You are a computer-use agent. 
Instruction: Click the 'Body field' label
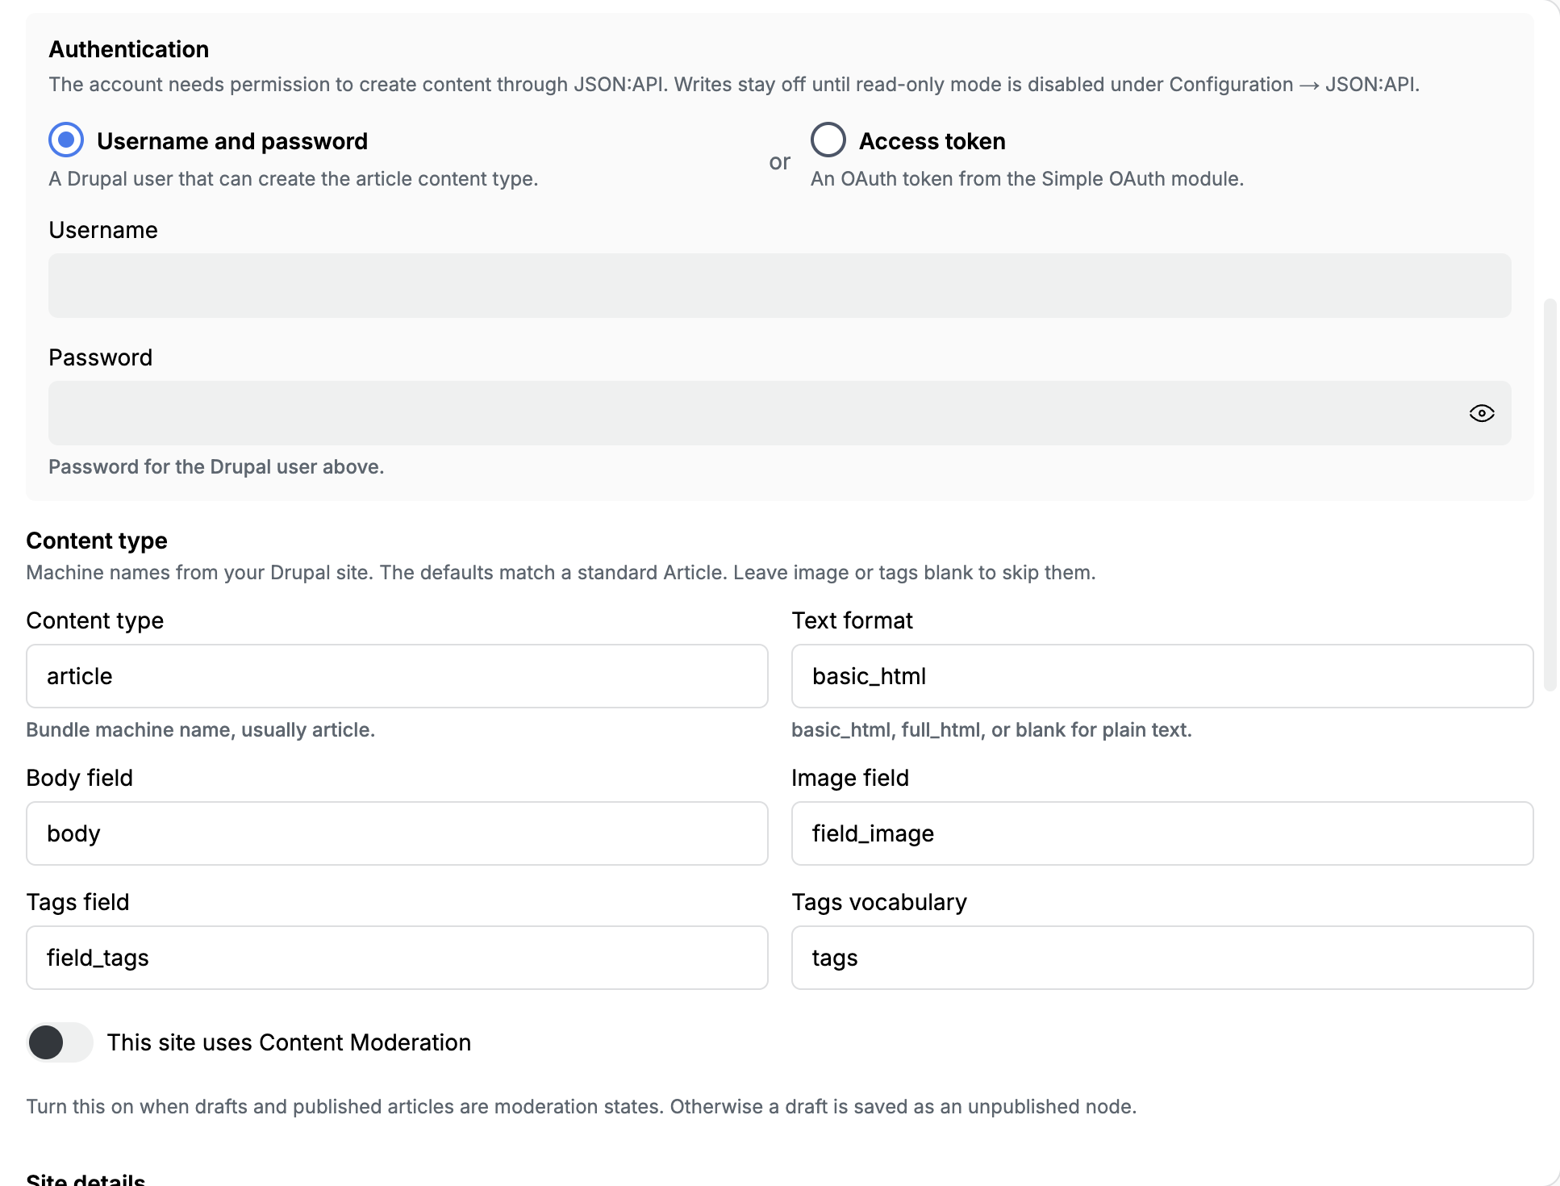pos(79,778)
